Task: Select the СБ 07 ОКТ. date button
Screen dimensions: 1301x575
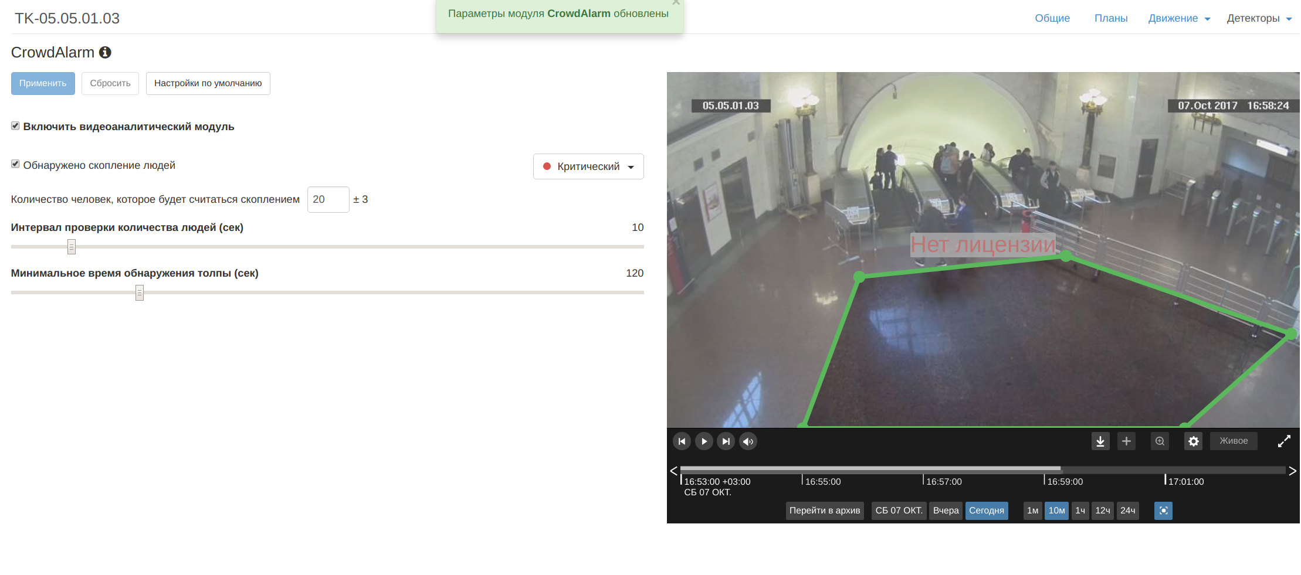Action: [899, 511]
